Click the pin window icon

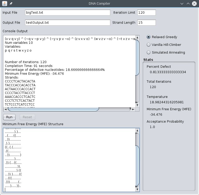(x=11, y=4)
